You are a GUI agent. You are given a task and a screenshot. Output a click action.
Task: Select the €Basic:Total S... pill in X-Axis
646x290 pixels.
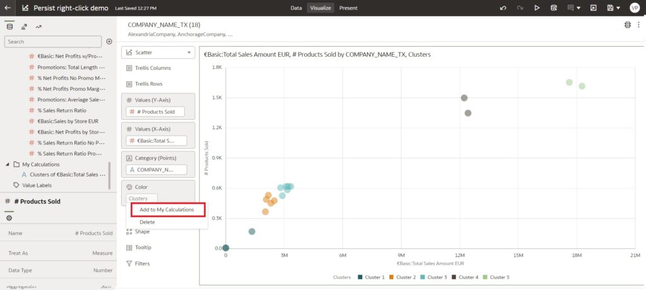(156, 141)
